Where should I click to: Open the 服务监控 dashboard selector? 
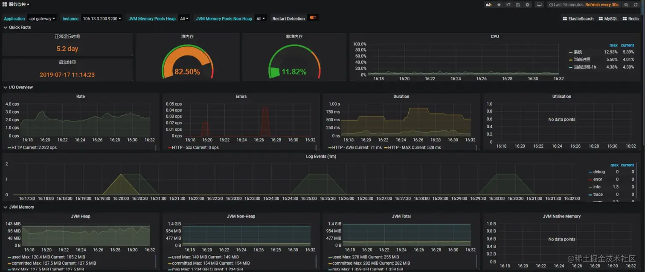pyautogui.click(x=16, y=4)
